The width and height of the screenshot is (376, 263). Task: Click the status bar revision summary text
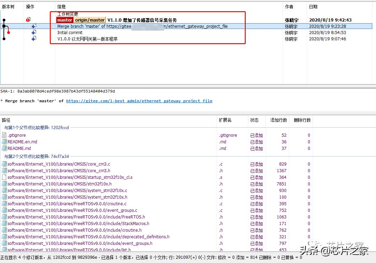click(151, 257)
